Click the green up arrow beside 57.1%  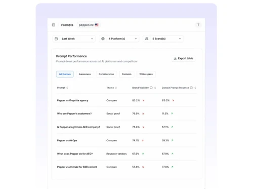(172, 127)
